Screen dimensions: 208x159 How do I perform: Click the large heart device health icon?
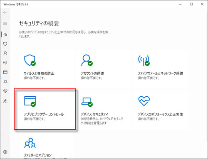(x=144, y=101)
